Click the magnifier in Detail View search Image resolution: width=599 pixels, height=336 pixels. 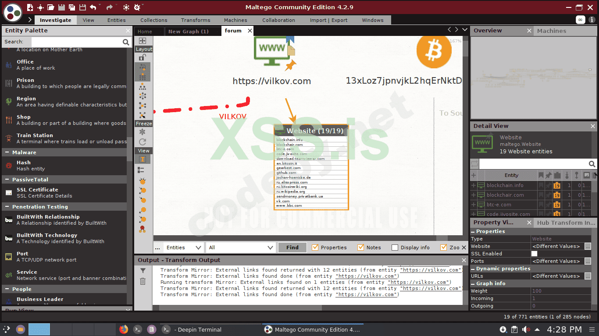click(592, 164)
